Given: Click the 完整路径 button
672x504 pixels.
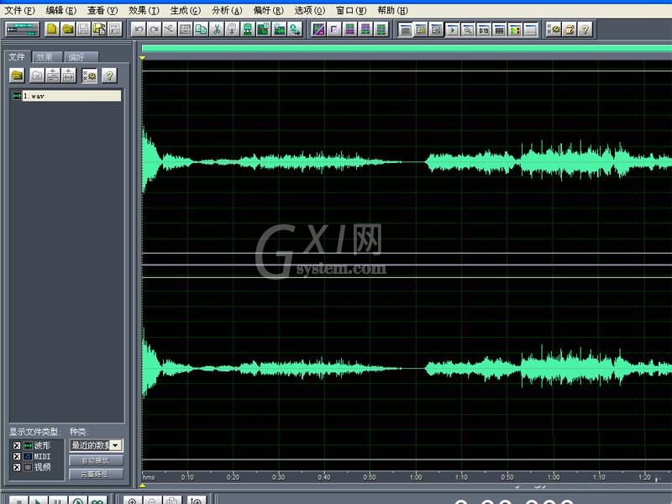Looking at the screenshot, I should coord(96,474).
